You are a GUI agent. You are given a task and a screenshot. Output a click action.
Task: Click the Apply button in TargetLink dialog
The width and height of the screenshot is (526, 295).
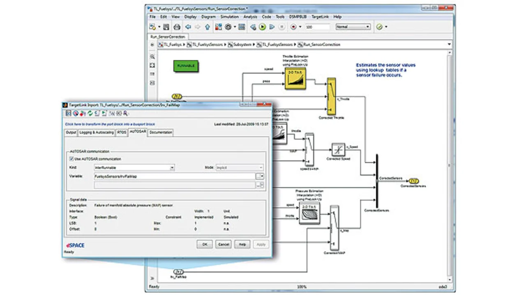(261, 244)
